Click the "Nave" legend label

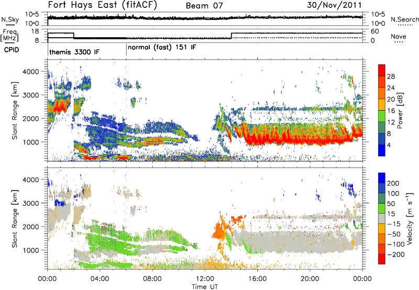point(399,37)
